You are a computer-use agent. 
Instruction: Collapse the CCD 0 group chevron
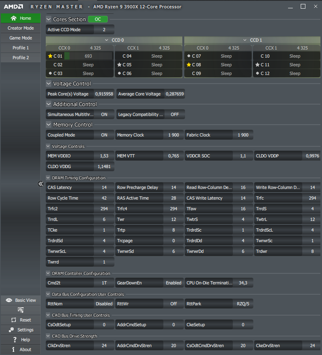tap(107, 40)
